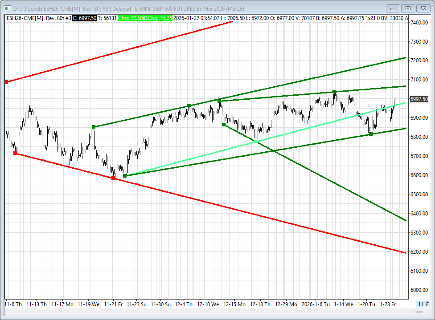Close the ESH26-CME chart window

[x=423, y=8]
